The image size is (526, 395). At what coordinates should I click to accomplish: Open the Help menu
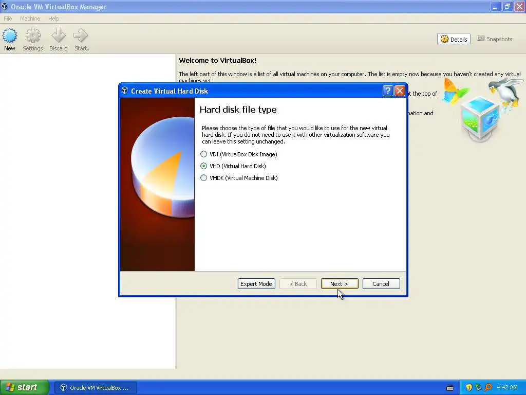pyautogui.click(x=53, y=19)
